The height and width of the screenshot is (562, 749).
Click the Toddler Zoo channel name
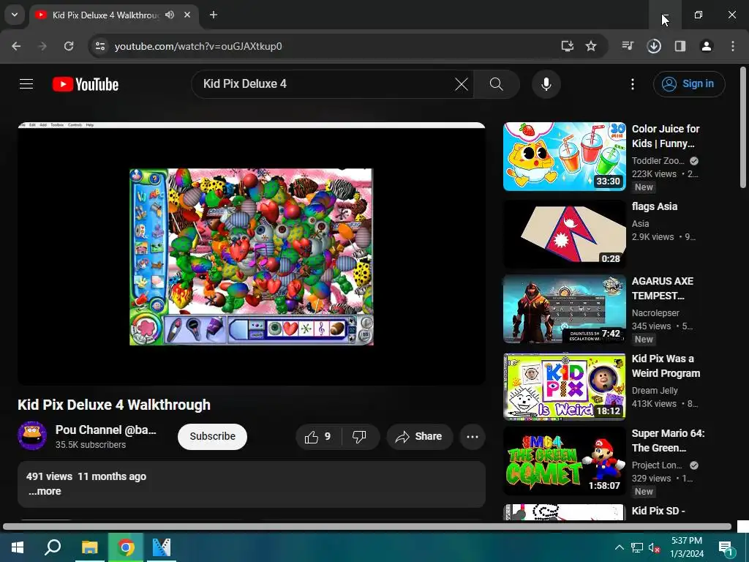tap(658, 160)
